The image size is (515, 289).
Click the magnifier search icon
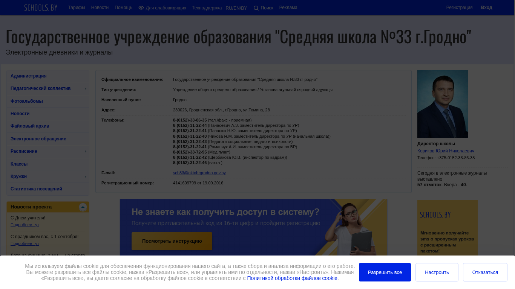[x=256, y=8]
